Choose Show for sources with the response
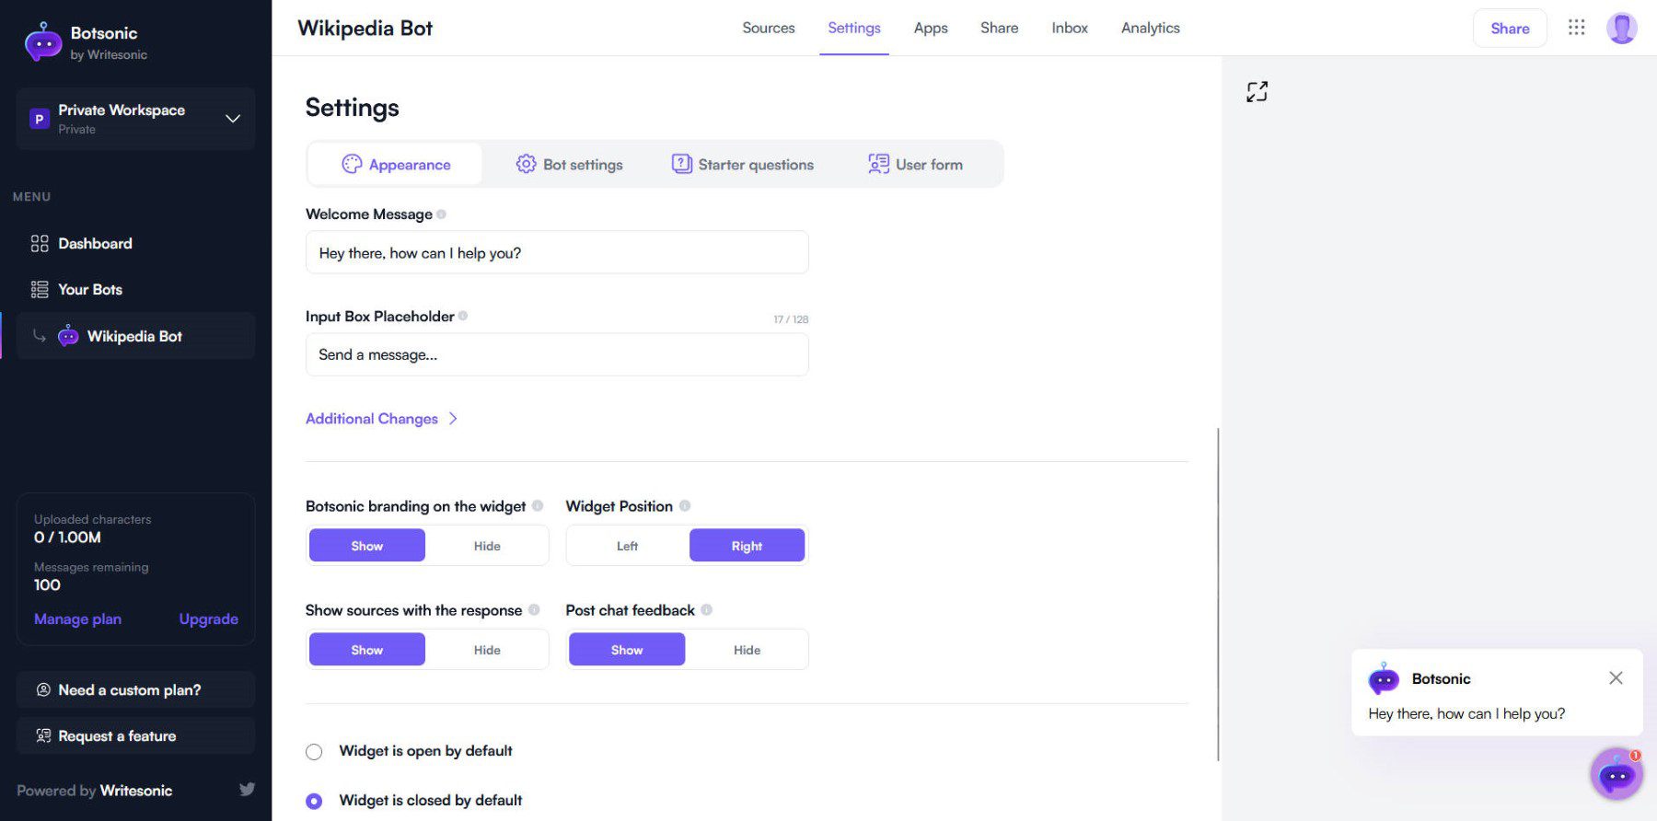Screen dimensions: 1657x821 [x=367, y=650]
